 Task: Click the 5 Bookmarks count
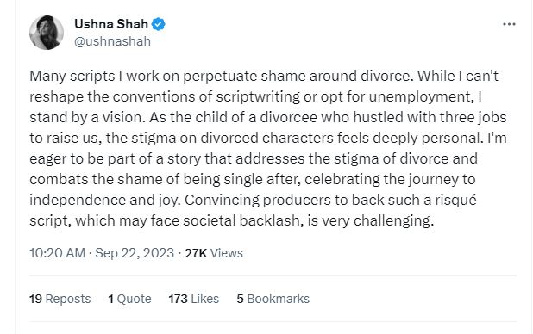(273, 299)
